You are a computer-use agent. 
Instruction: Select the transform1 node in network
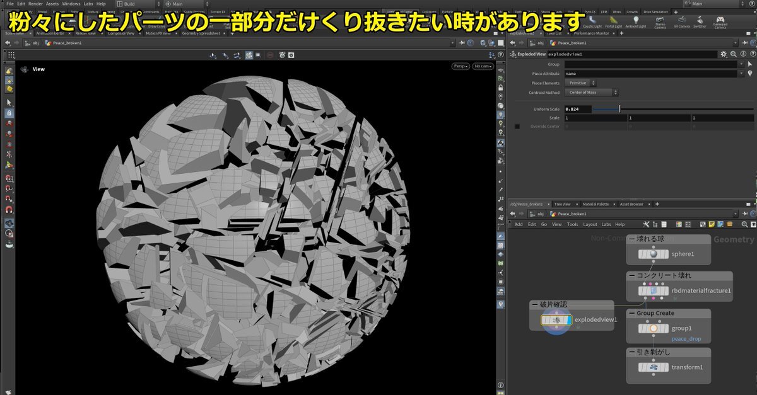point(654,367)
